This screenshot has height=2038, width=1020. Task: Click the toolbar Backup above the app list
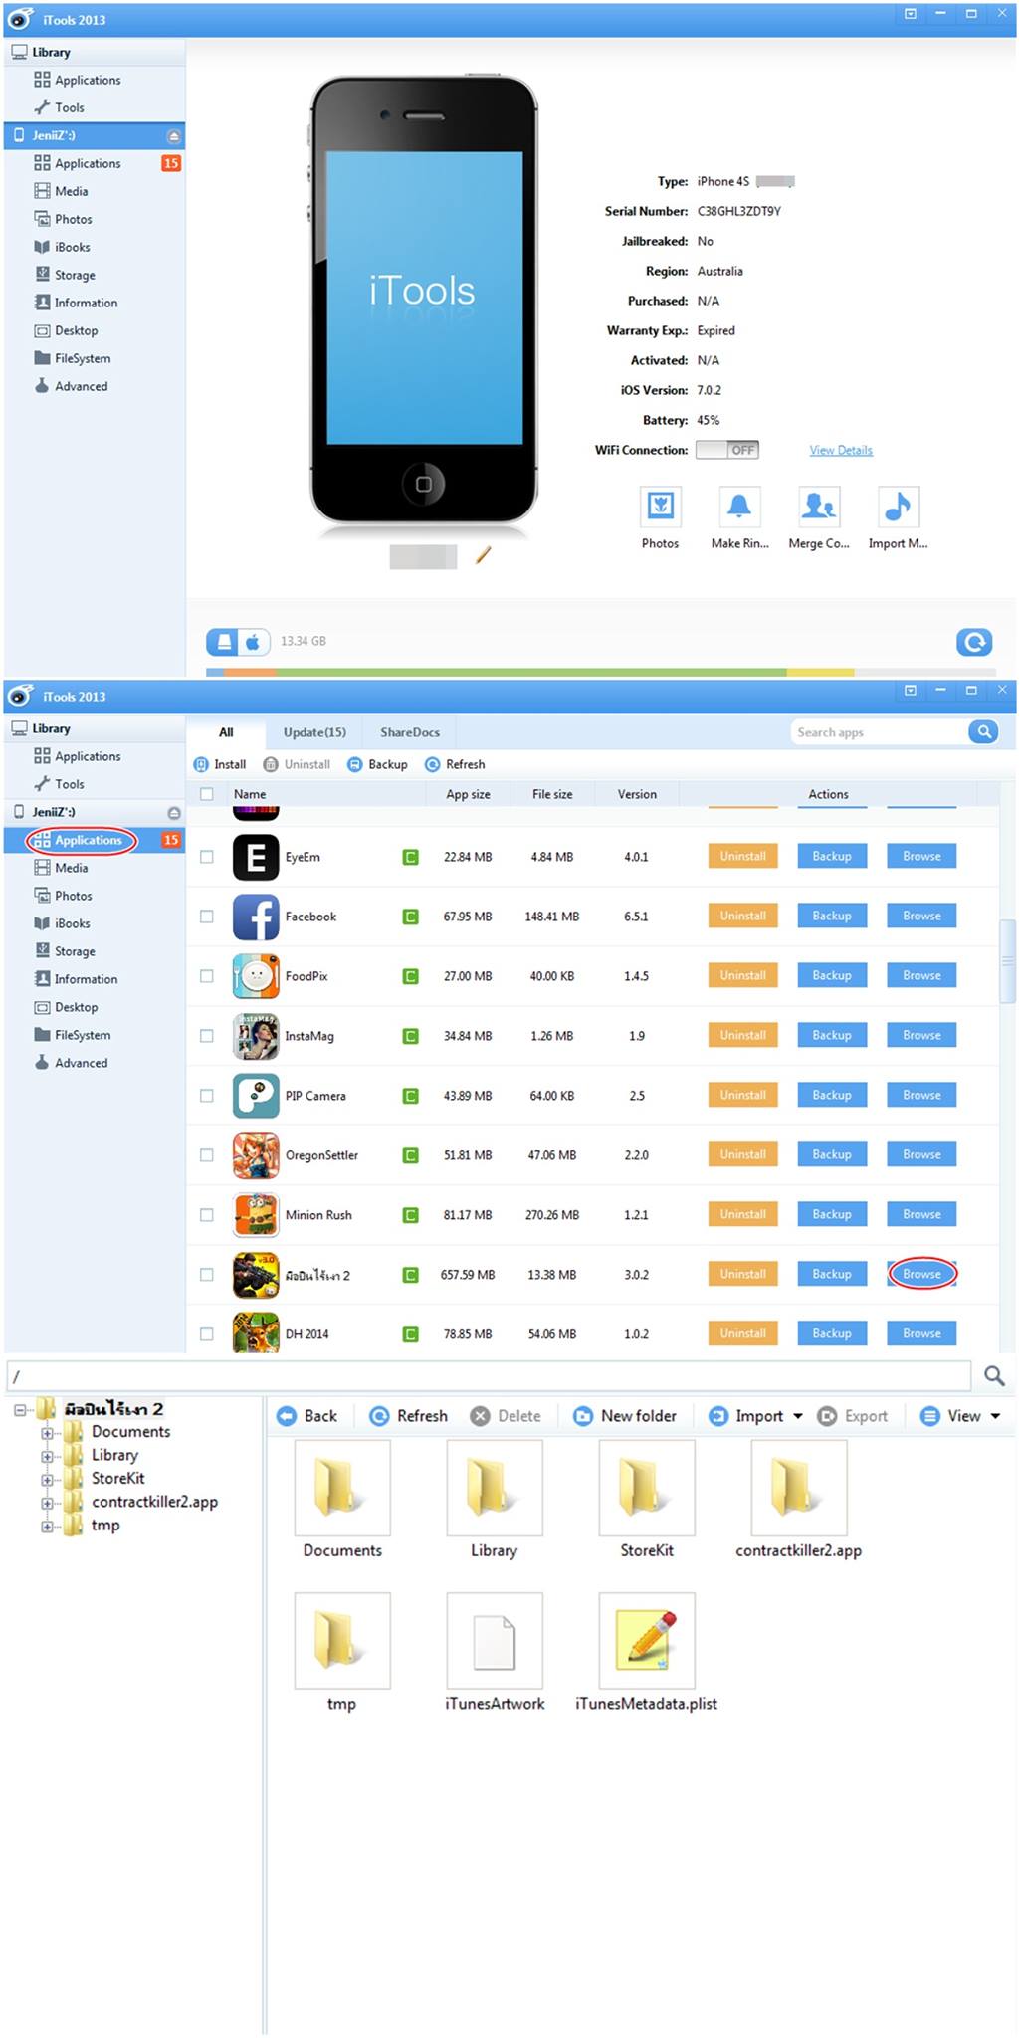click(x=377, y=764)
